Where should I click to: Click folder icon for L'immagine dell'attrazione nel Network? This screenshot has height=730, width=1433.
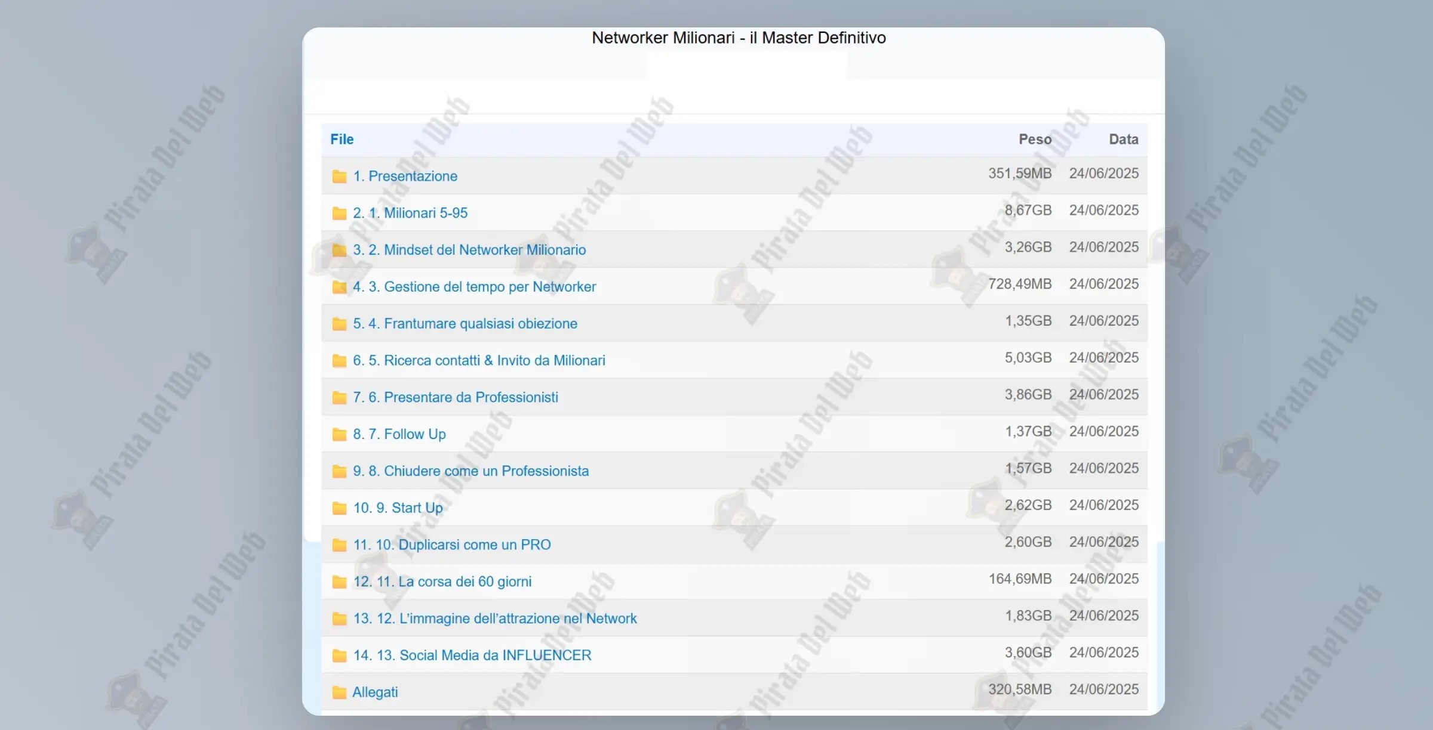[x=339, y=619]
